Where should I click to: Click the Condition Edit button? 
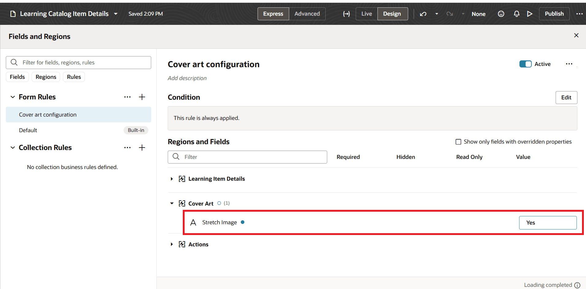click(x=566, y=98)
